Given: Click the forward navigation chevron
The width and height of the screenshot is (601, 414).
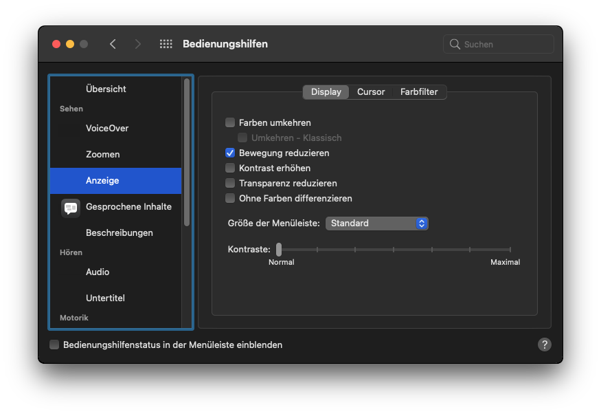Looking at the screenshot, I should [x=138, y=44].
